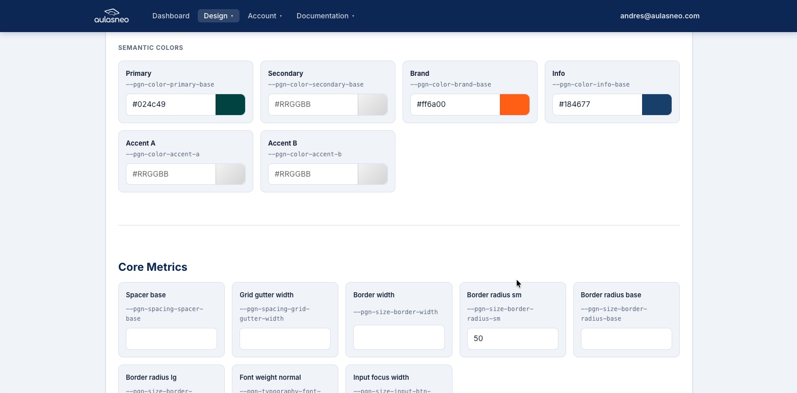Focus the Info hex input showing #184677
Screen dimensions: 797x393
pyautogui.click(x=597, y=104)
